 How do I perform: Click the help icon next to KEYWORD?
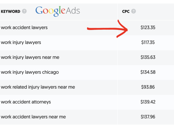click(24, 11)
